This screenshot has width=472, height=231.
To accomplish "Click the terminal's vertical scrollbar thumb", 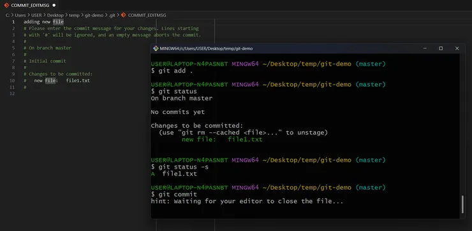I will pos(463,204).
